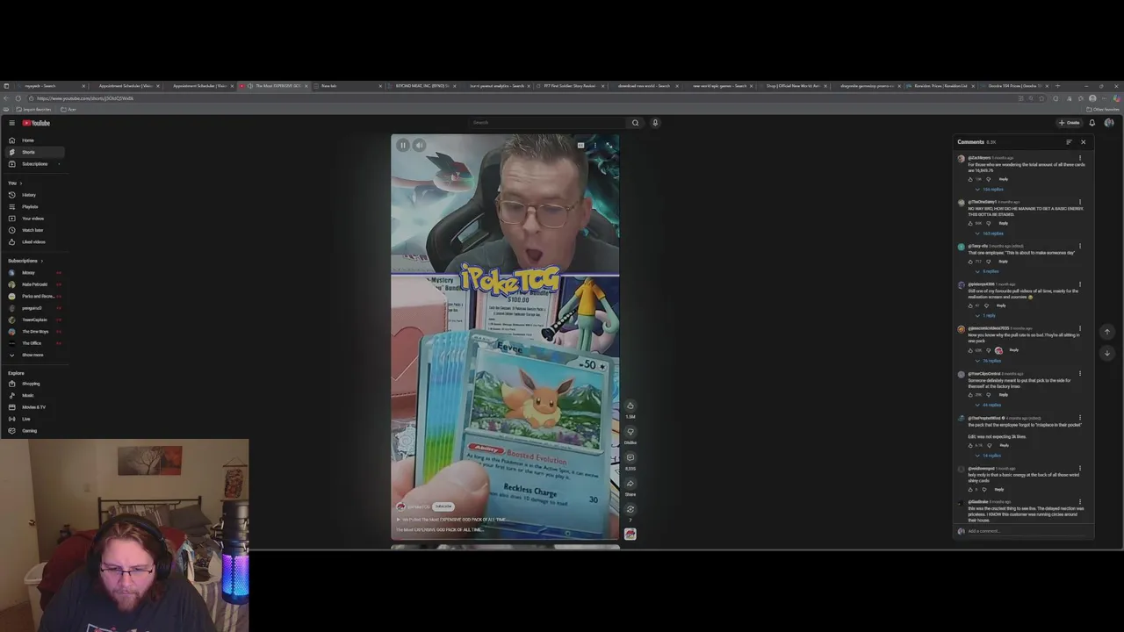Open the comments sort menu
The height and width of the screenshot is (632, 1124).
tap(1069, 142)
